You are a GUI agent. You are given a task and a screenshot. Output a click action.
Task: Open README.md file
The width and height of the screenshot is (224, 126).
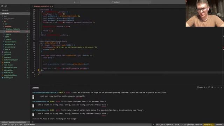click(8, 72)
